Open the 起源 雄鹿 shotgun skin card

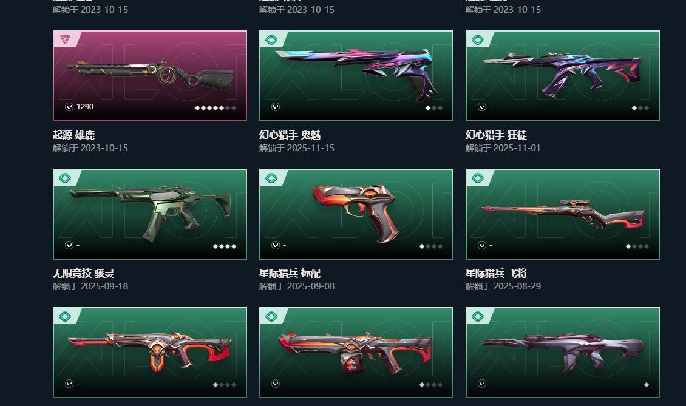click(x=149, y=76)
